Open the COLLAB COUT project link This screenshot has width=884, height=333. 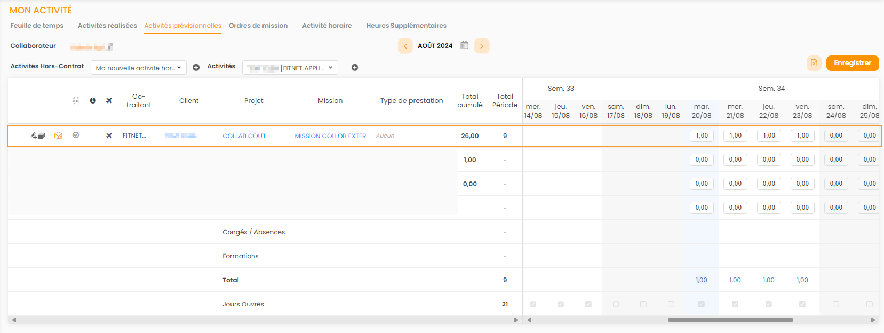244,136
